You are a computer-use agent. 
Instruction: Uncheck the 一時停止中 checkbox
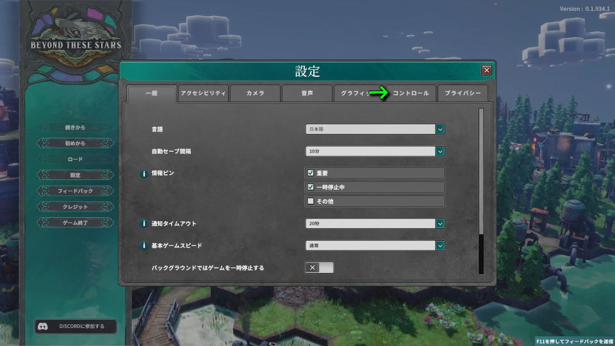(311, 186)
